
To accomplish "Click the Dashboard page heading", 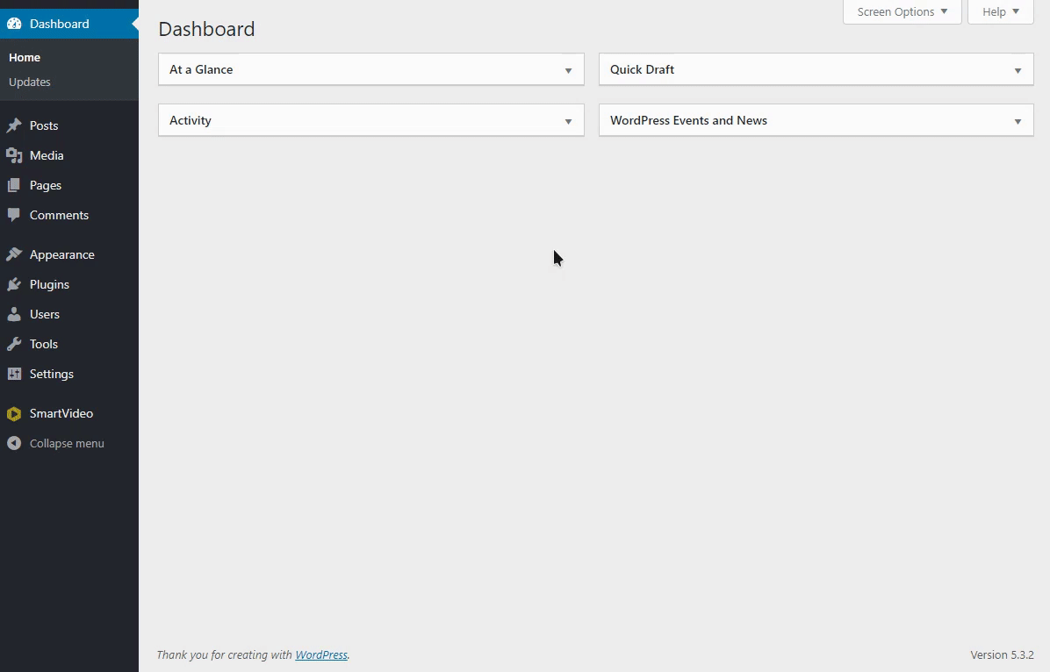I will (206, 29).
